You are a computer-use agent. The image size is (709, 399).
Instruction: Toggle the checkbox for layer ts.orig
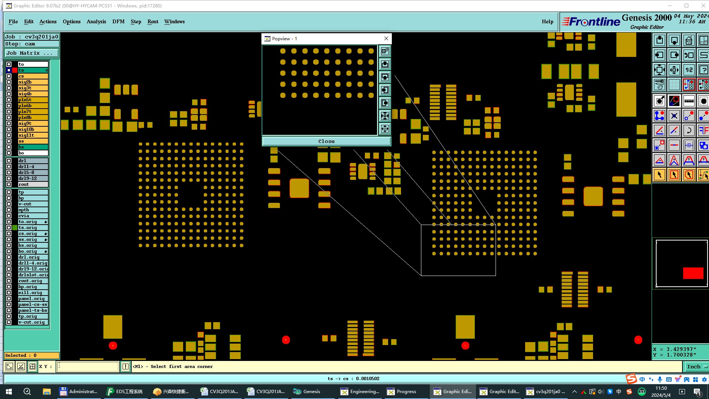pyautogui.click(x=9, y=228)
